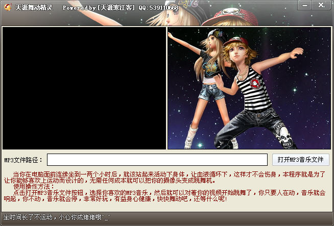Click the app logo icon in title bar

(x=8, y=7)
